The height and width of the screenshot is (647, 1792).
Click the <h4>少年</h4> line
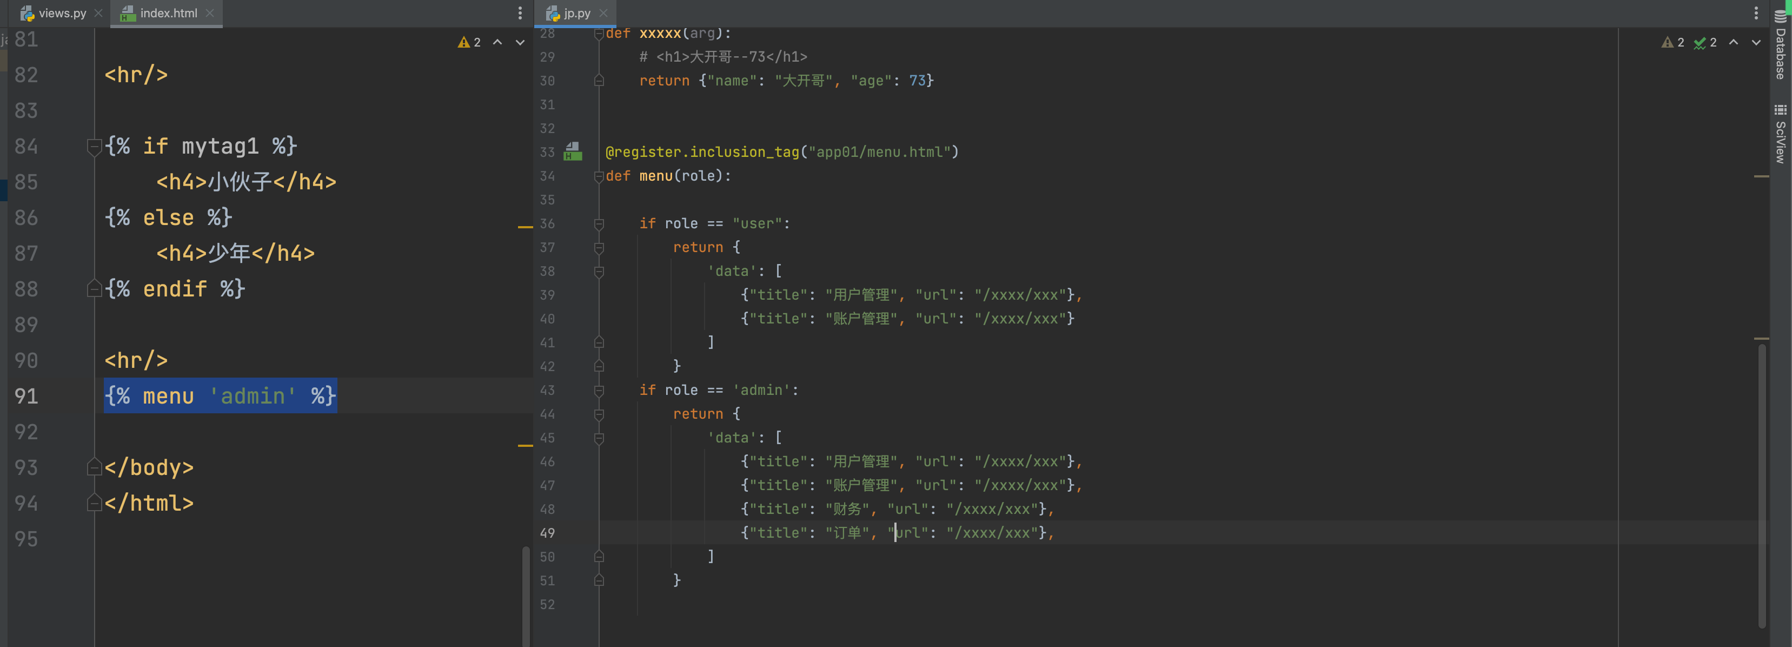pyautogui.click(x=235, y=253)
